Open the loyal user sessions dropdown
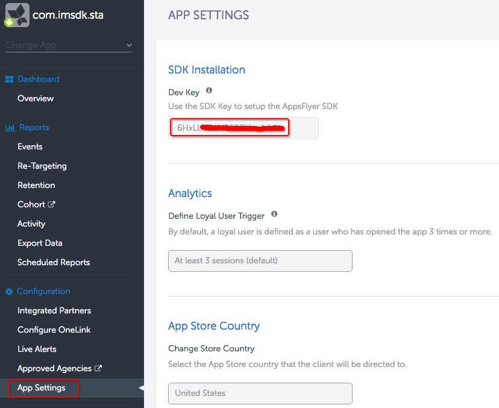Viewport: 499px width, 408px height. click(260, 261)
